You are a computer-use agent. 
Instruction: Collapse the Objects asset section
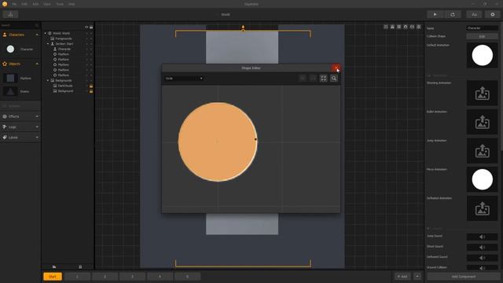pos(37,64)
